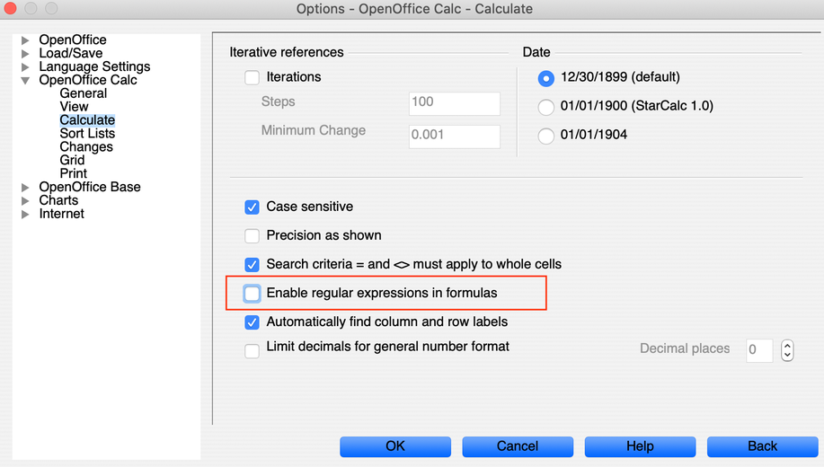Select the Calculate tree entry
824x467 pixels.
(x=87, y=120)
